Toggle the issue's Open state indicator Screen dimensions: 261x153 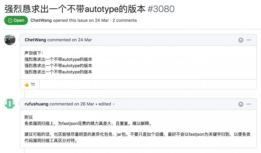(x=16, y=20)
